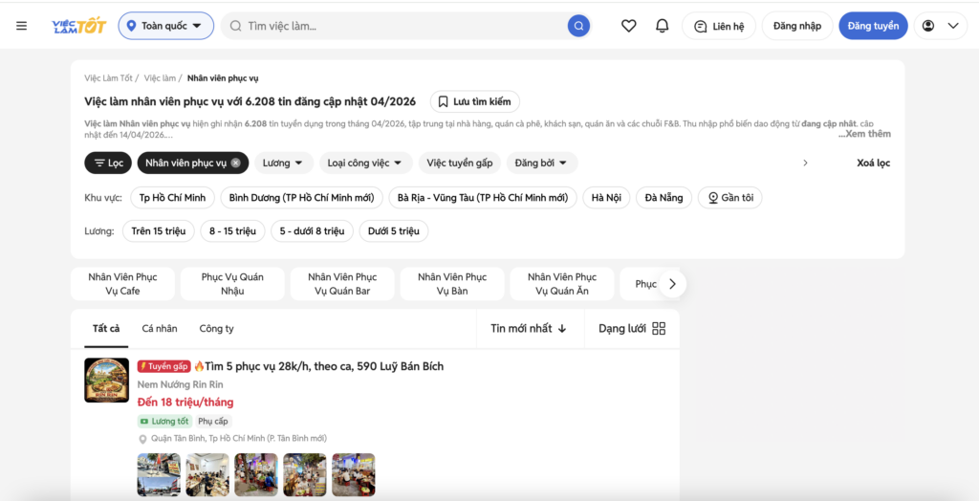
Task: Select Hà Nội area chip
Action: tap(606, 198)
